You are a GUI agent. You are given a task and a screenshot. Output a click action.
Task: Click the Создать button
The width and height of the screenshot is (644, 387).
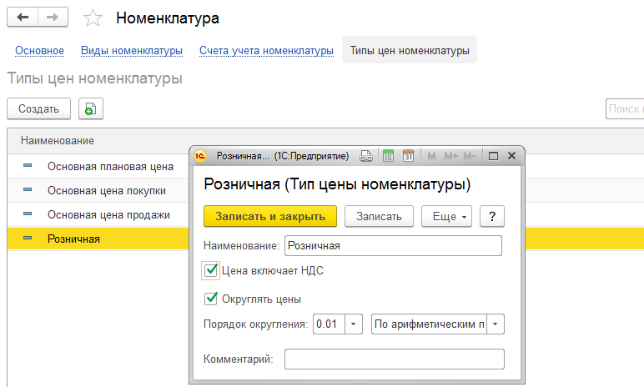tap(38, 108)
